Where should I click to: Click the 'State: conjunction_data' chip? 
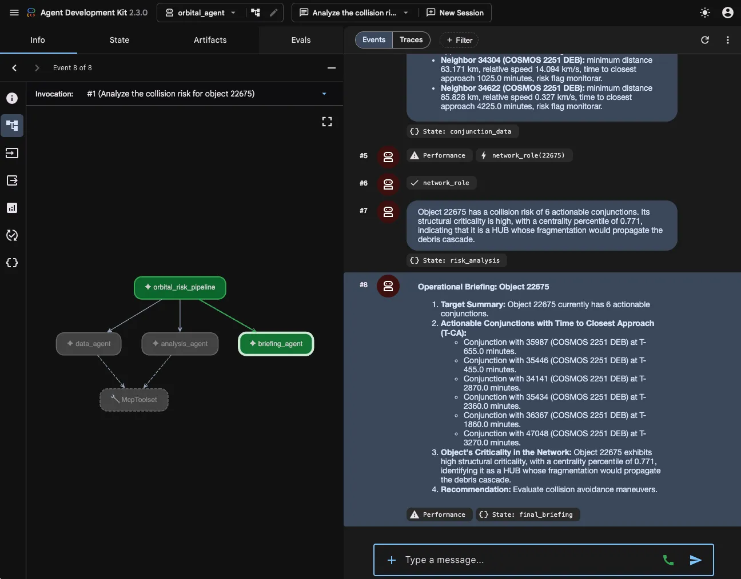(463, 131)
